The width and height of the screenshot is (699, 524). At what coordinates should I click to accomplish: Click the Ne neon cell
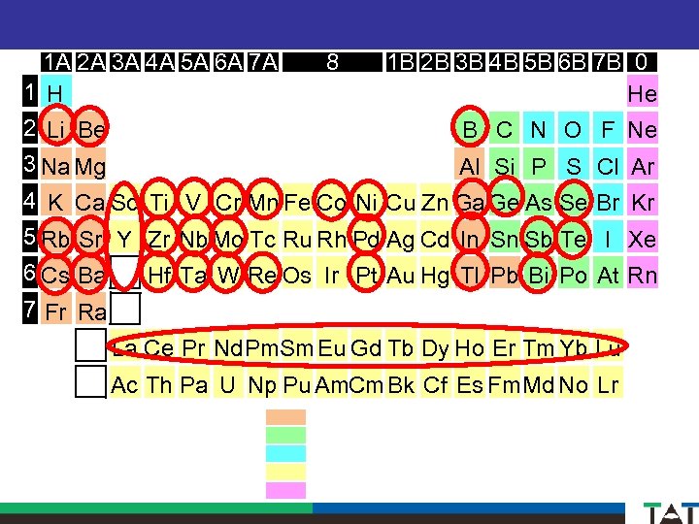coord(643,127)
